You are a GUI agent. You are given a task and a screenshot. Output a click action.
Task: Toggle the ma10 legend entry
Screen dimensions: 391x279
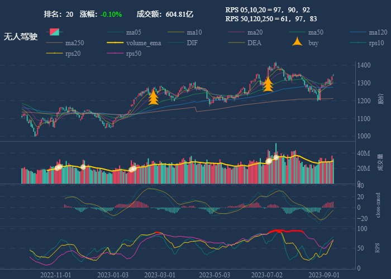click(177, 32)
